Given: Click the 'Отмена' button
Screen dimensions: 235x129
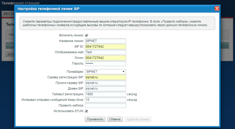Looking at the screenshot, I should (115, 119).
